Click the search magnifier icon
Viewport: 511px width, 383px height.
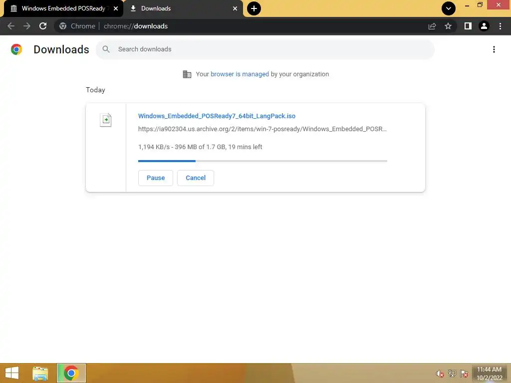106,49
